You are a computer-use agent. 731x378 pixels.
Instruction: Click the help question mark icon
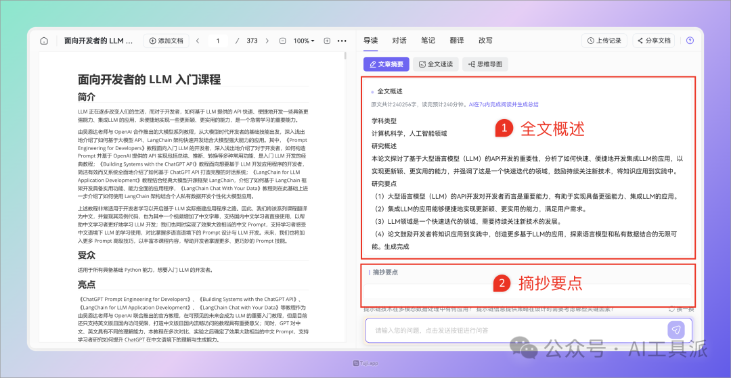[690, 41]
